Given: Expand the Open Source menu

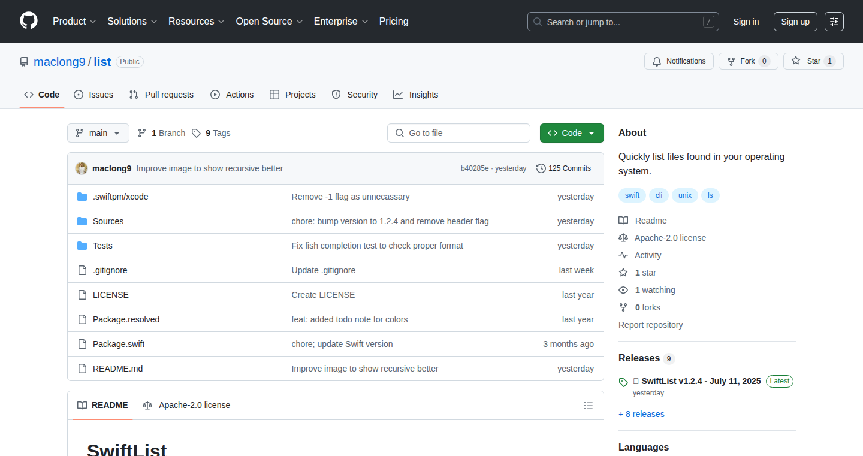Looking at the screenshot, I should point(270,22).
